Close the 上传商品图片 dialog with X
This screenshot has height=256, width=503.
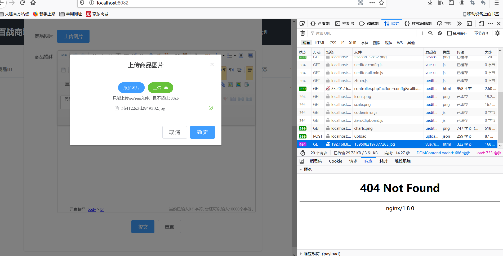[212, 64]
